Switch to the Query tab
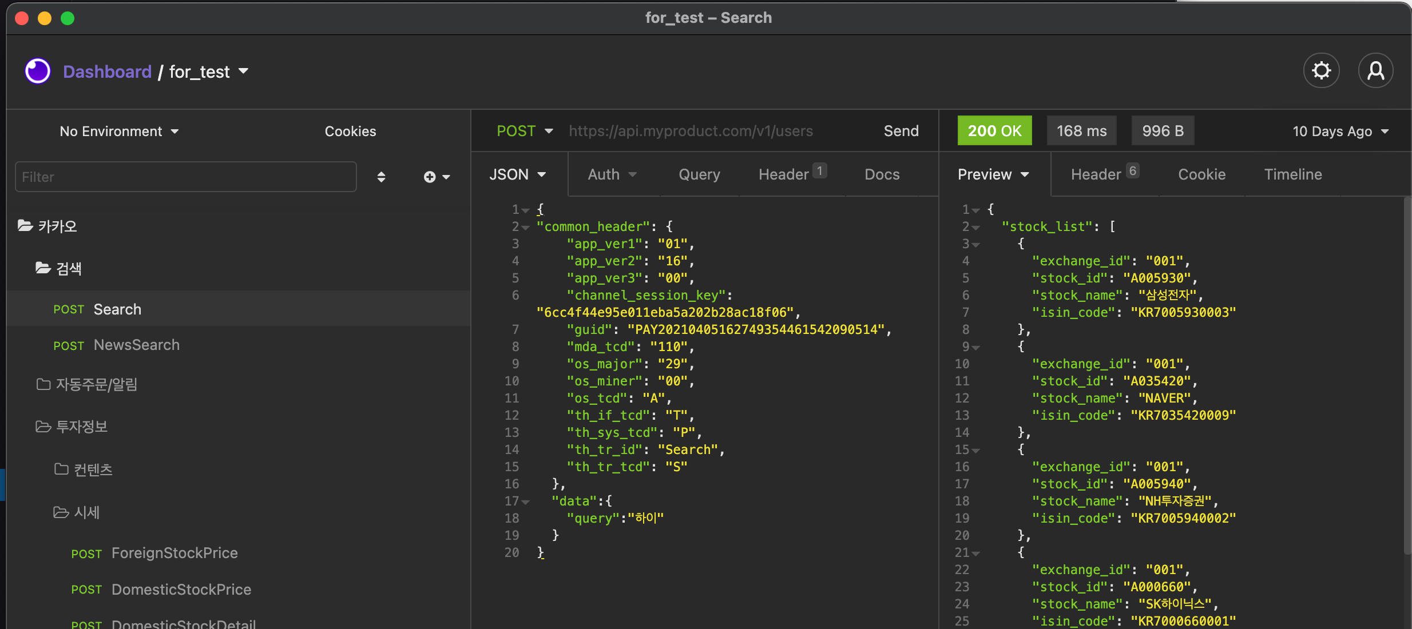Screen dimensions: 1412x629 pos(699,174)
